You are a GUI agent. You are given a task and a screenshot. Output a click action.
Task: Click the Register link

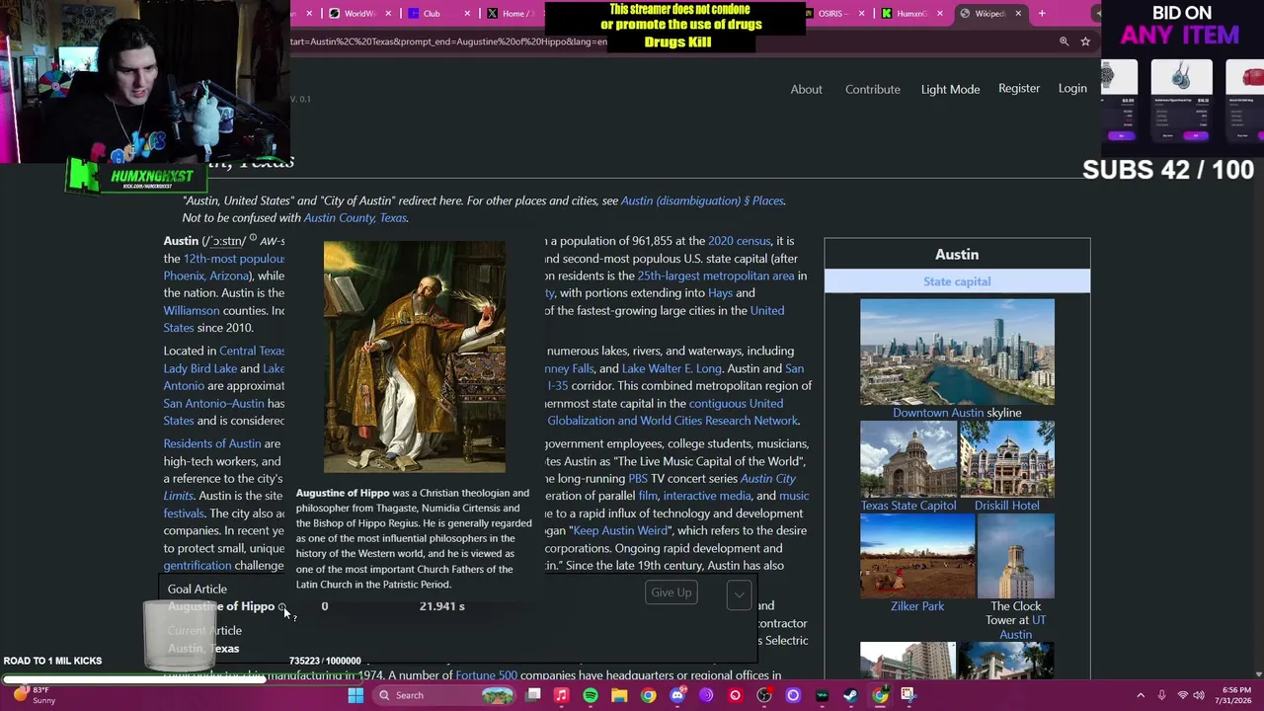[x=1019, y=89]
